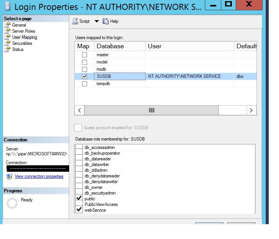Click the View connection properties link

(39, 176)
